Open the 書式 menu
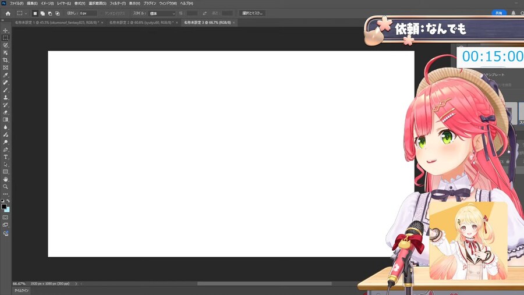524x295 pixels. pyautogui.click(x=80, y=3)
